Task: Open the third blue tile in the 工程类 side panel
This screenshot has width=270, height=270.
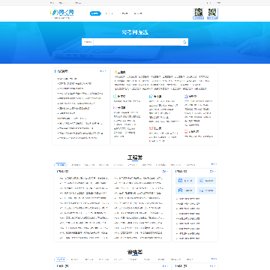Action: point(185,190)
